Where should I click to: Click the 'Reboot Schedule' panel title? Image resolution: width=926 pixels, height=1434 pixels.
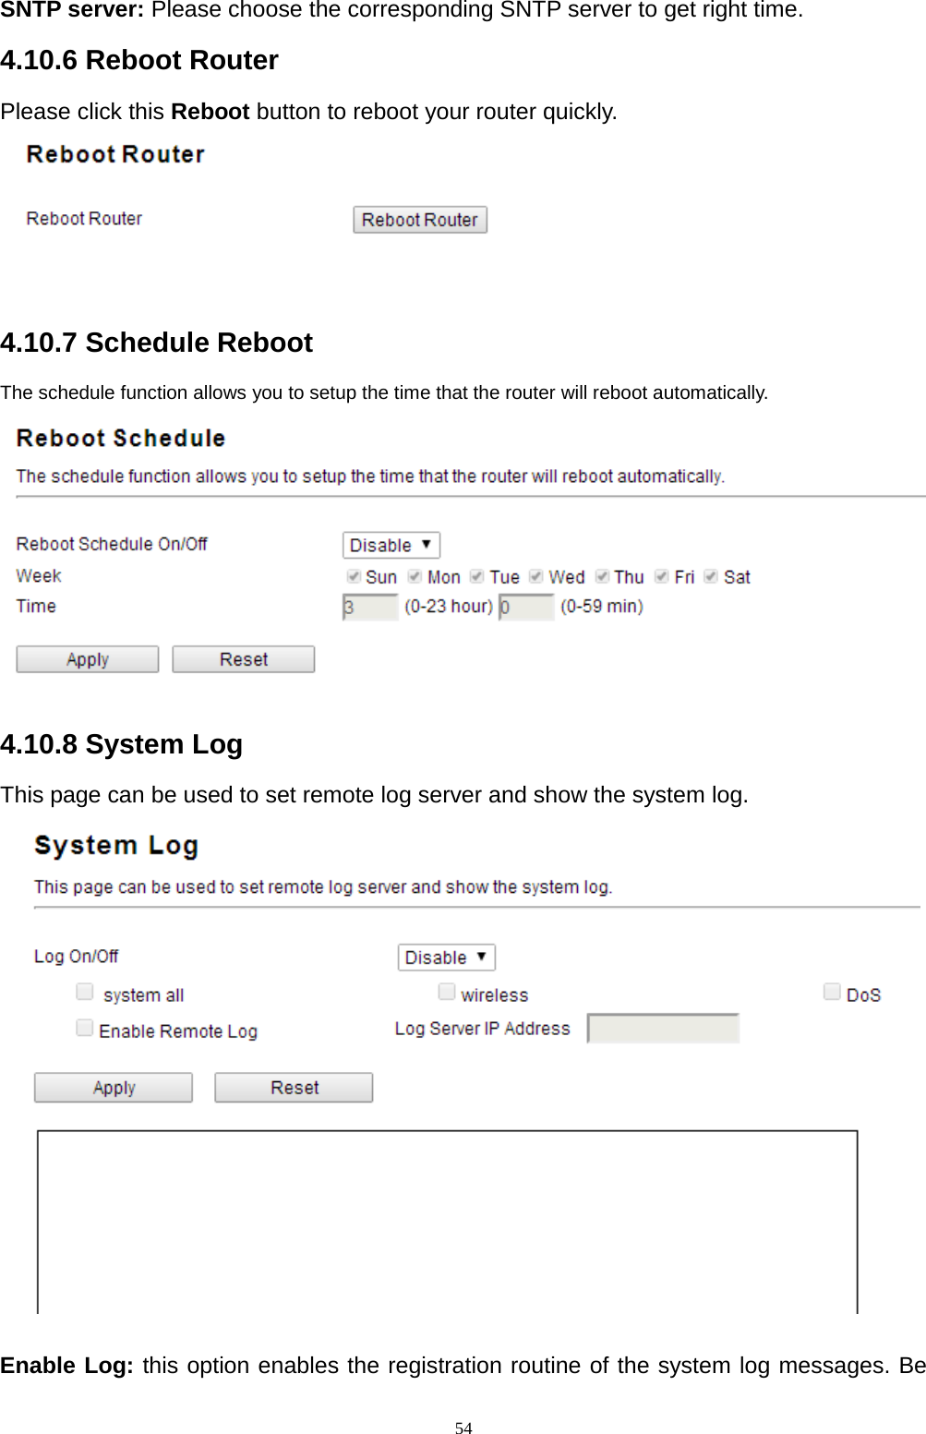(x=121, y=438)
